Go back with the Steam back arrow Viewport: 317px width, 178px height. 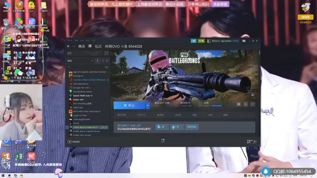click(x=69, y=46)
